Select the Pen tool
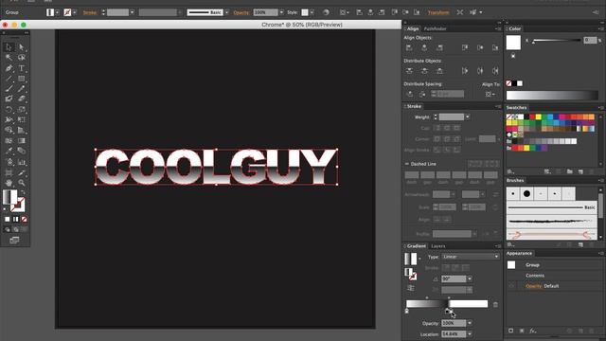606x341 pixels. [9, 68]
